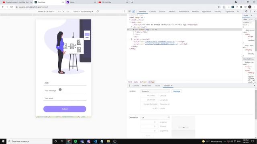This screenshot has width=257, height=144.
Task: Select the Styles pane tab
Action: pyautogui.click(x=245, y=15)
